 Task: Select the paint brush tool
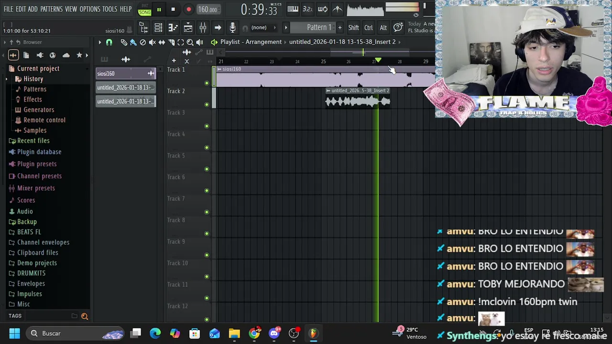tap(133, 43)
